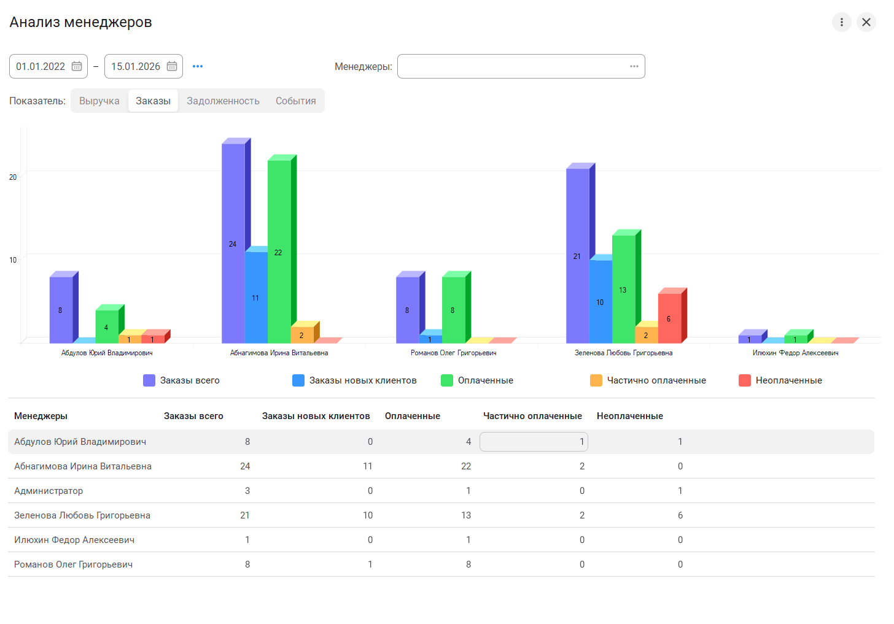Click the orange Частично оплаченные legend swatch
This screenshot has height=624, width=894.
[x=596, y=380]
